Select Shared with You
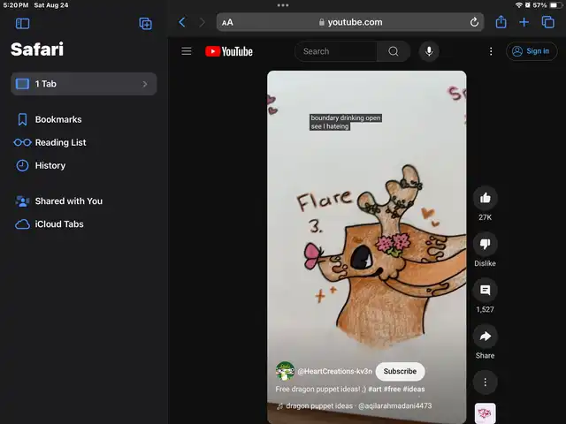This screenshot has width=566, height=424. point(68,201)
